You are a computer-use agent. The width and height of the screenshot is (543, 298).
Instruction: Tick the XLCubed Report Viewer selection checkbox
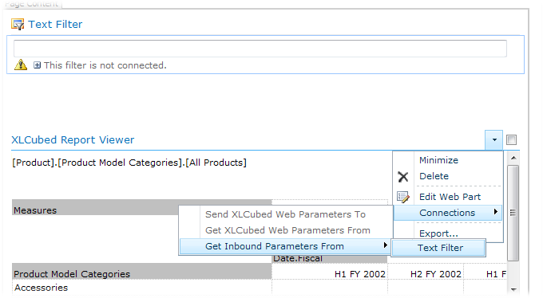point(512,140)
